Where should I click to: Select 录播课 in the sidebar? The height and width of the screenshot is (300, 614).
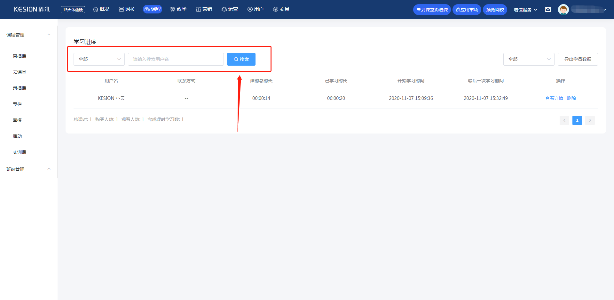(20, 88)
